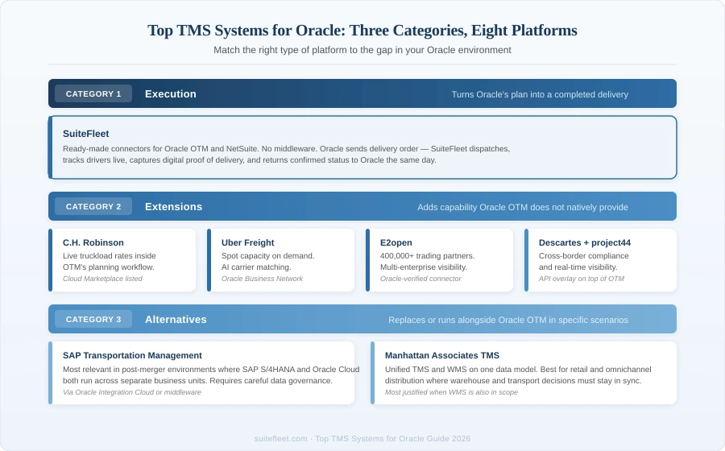Click 'Multi-enterprise visibility.' line
Viewport: 725px width, 451px height.
tap(424, 267)
